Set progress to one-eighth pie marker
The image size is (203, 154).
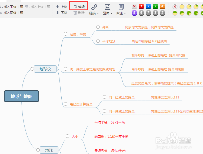coord(189,6)
